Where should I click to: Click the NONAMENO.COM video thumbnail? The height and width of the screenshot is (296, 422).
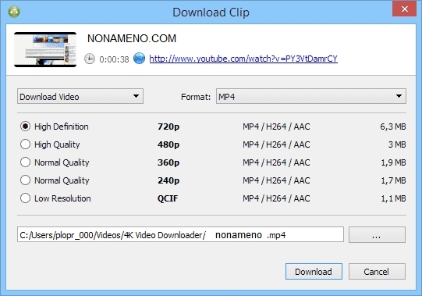click(45, 50)
